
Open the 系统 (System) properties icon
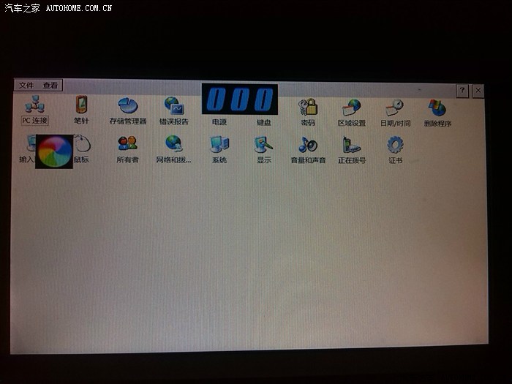(x=219, y=145)
